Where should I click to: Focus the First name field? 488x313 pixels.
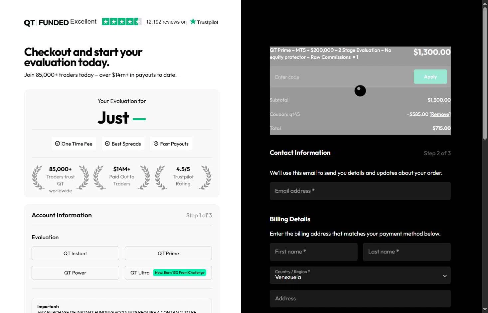[x=314, y=252]
